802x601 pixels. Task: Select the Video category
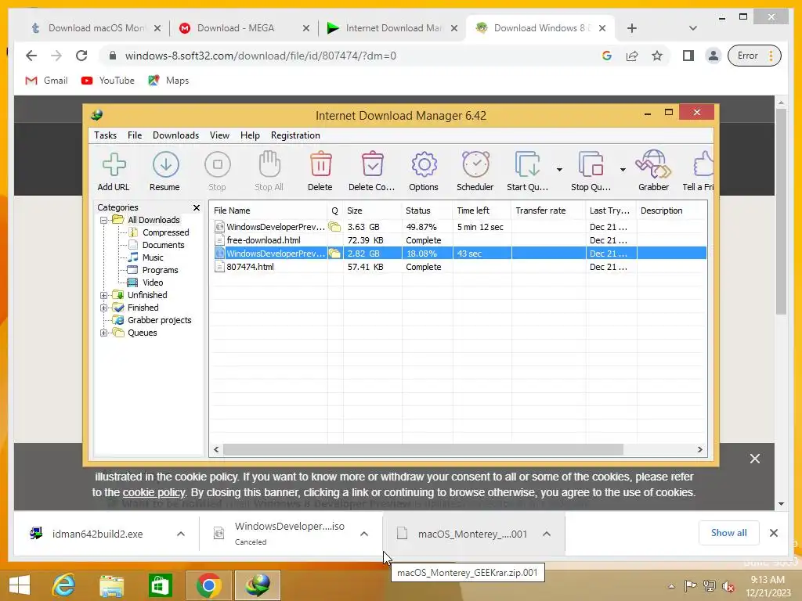pos(153,283)
